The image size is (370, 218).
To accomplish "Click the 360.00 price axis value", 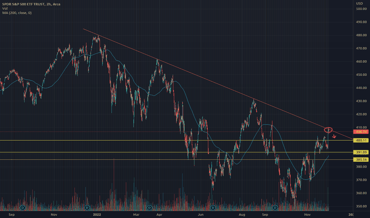I will [361, 193].
